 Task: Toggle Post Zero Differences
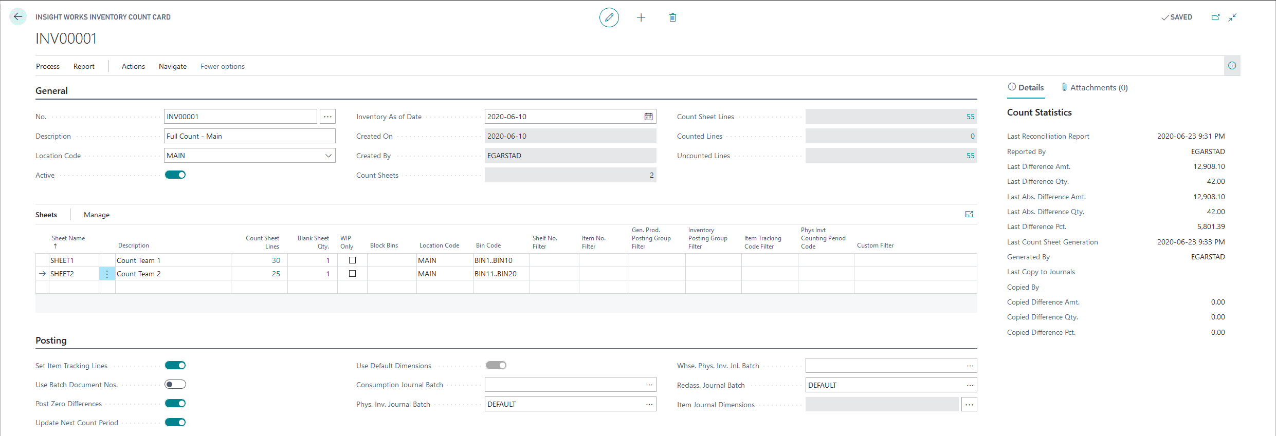[x=175, y=403]
